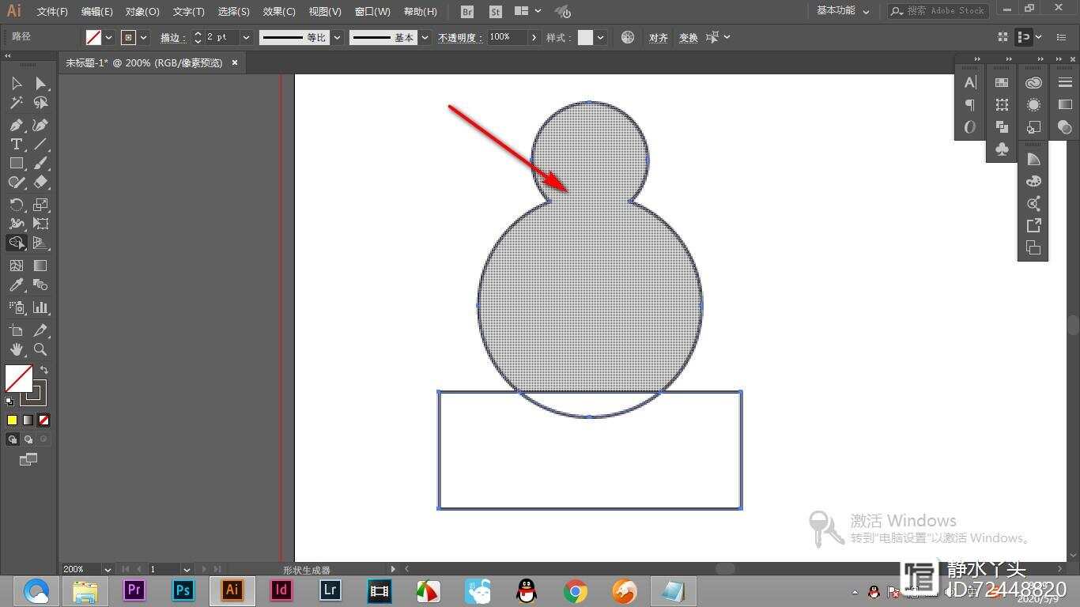Select the Free Transform tool
This screenshot has height=607, width=1080.
pyautogui.click(x=40, y=224)
